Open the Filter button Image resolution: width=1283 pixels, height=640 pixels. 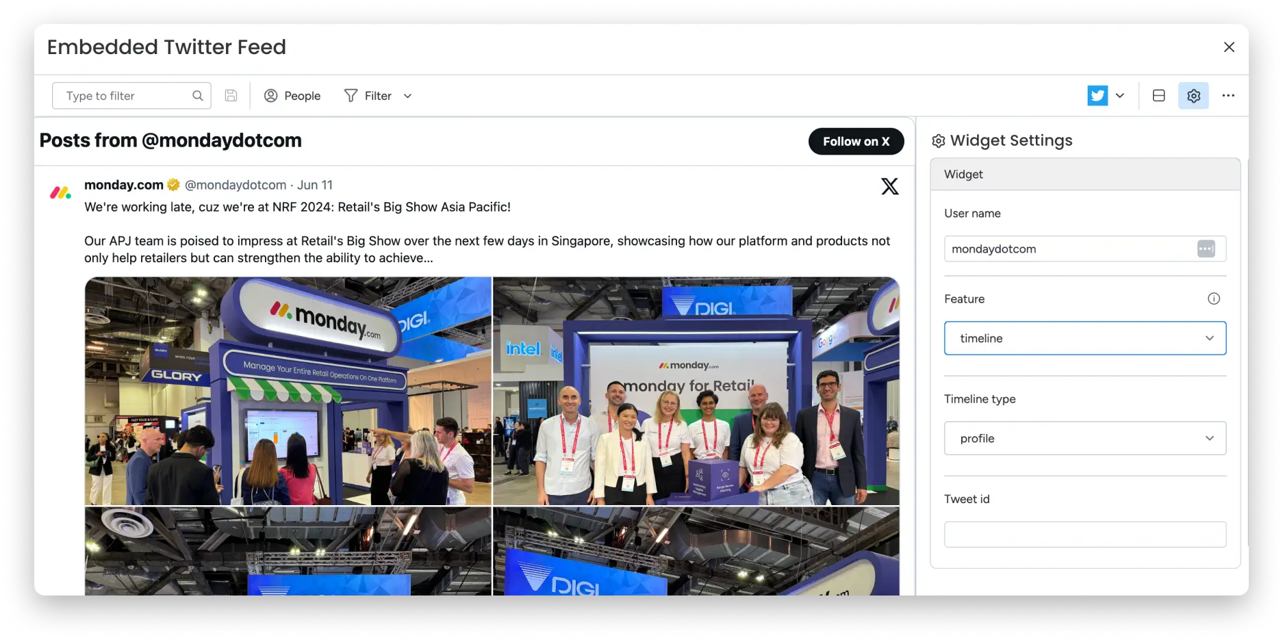point(368,96)
